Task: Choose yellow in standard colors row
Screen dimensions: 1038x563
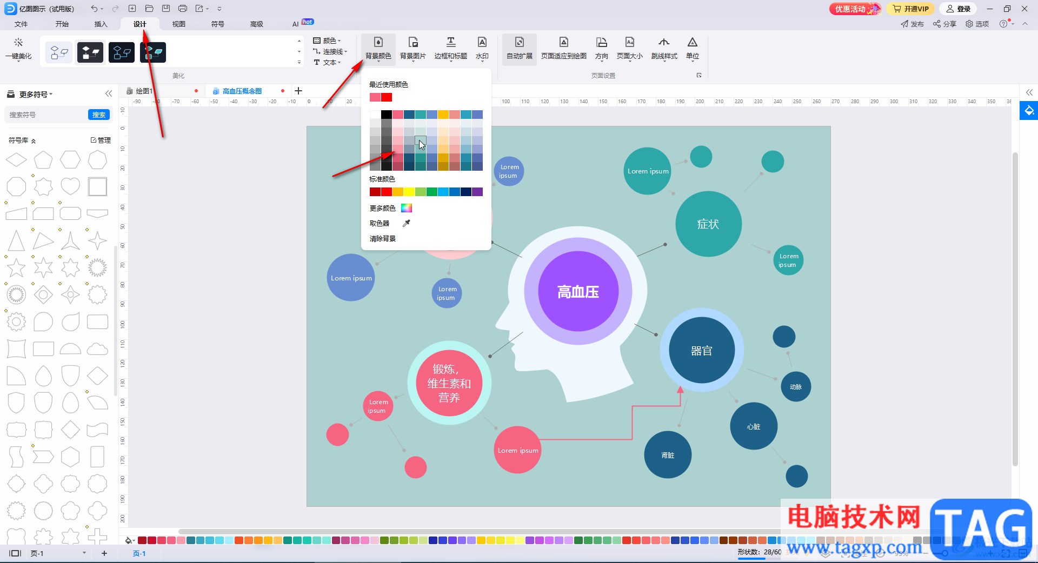Action: (409, 192)
